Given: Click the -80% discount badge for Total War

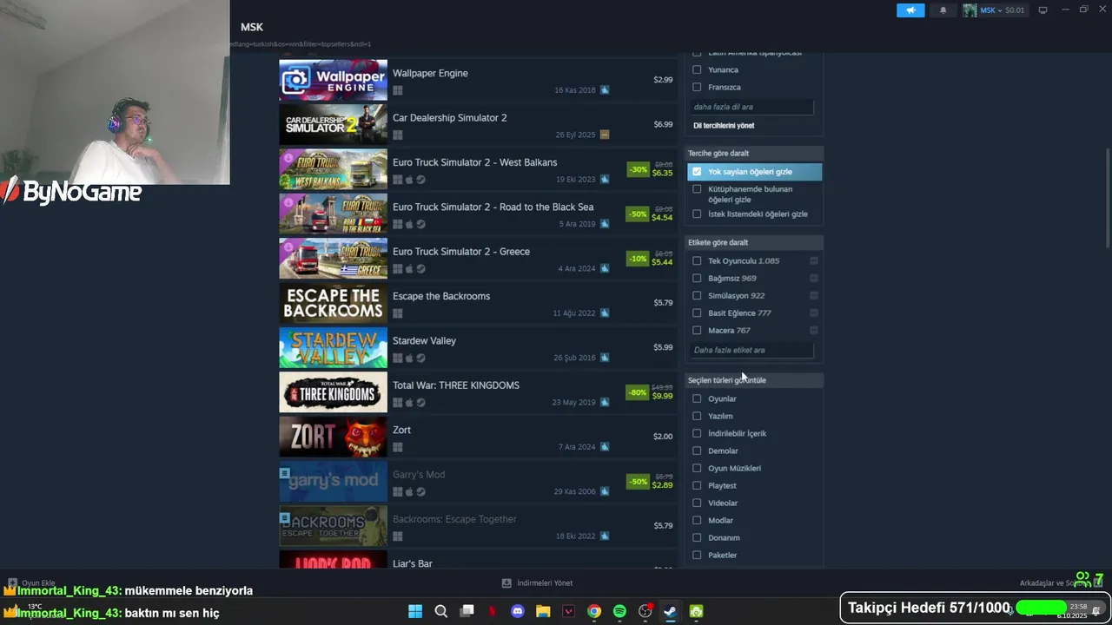Looking at the screenshot, I should pos(638,392).
